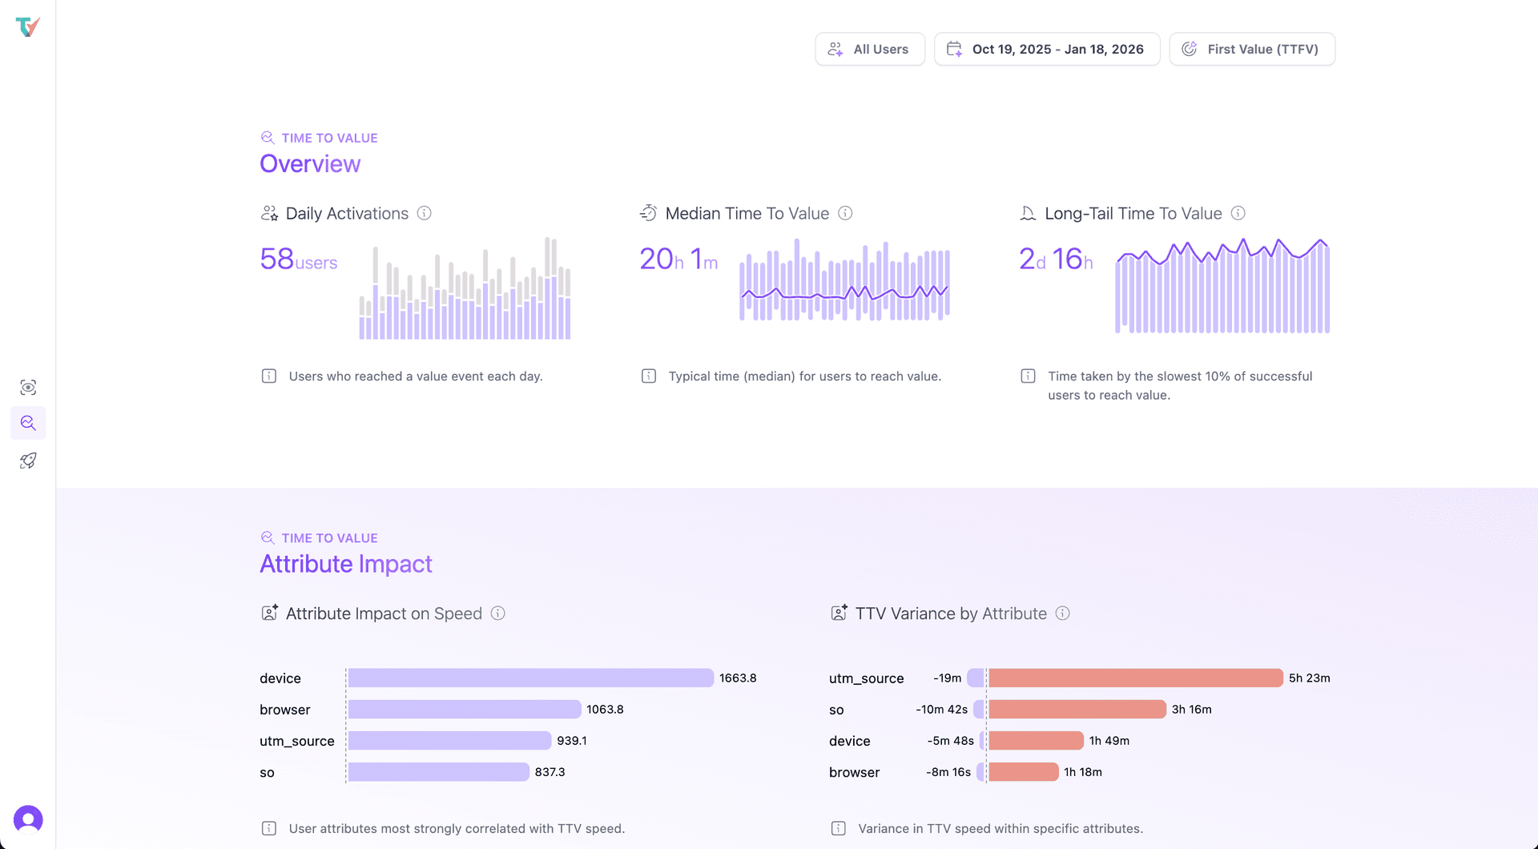Open the rocket launch sidebar icon

[x=28, y=461]
